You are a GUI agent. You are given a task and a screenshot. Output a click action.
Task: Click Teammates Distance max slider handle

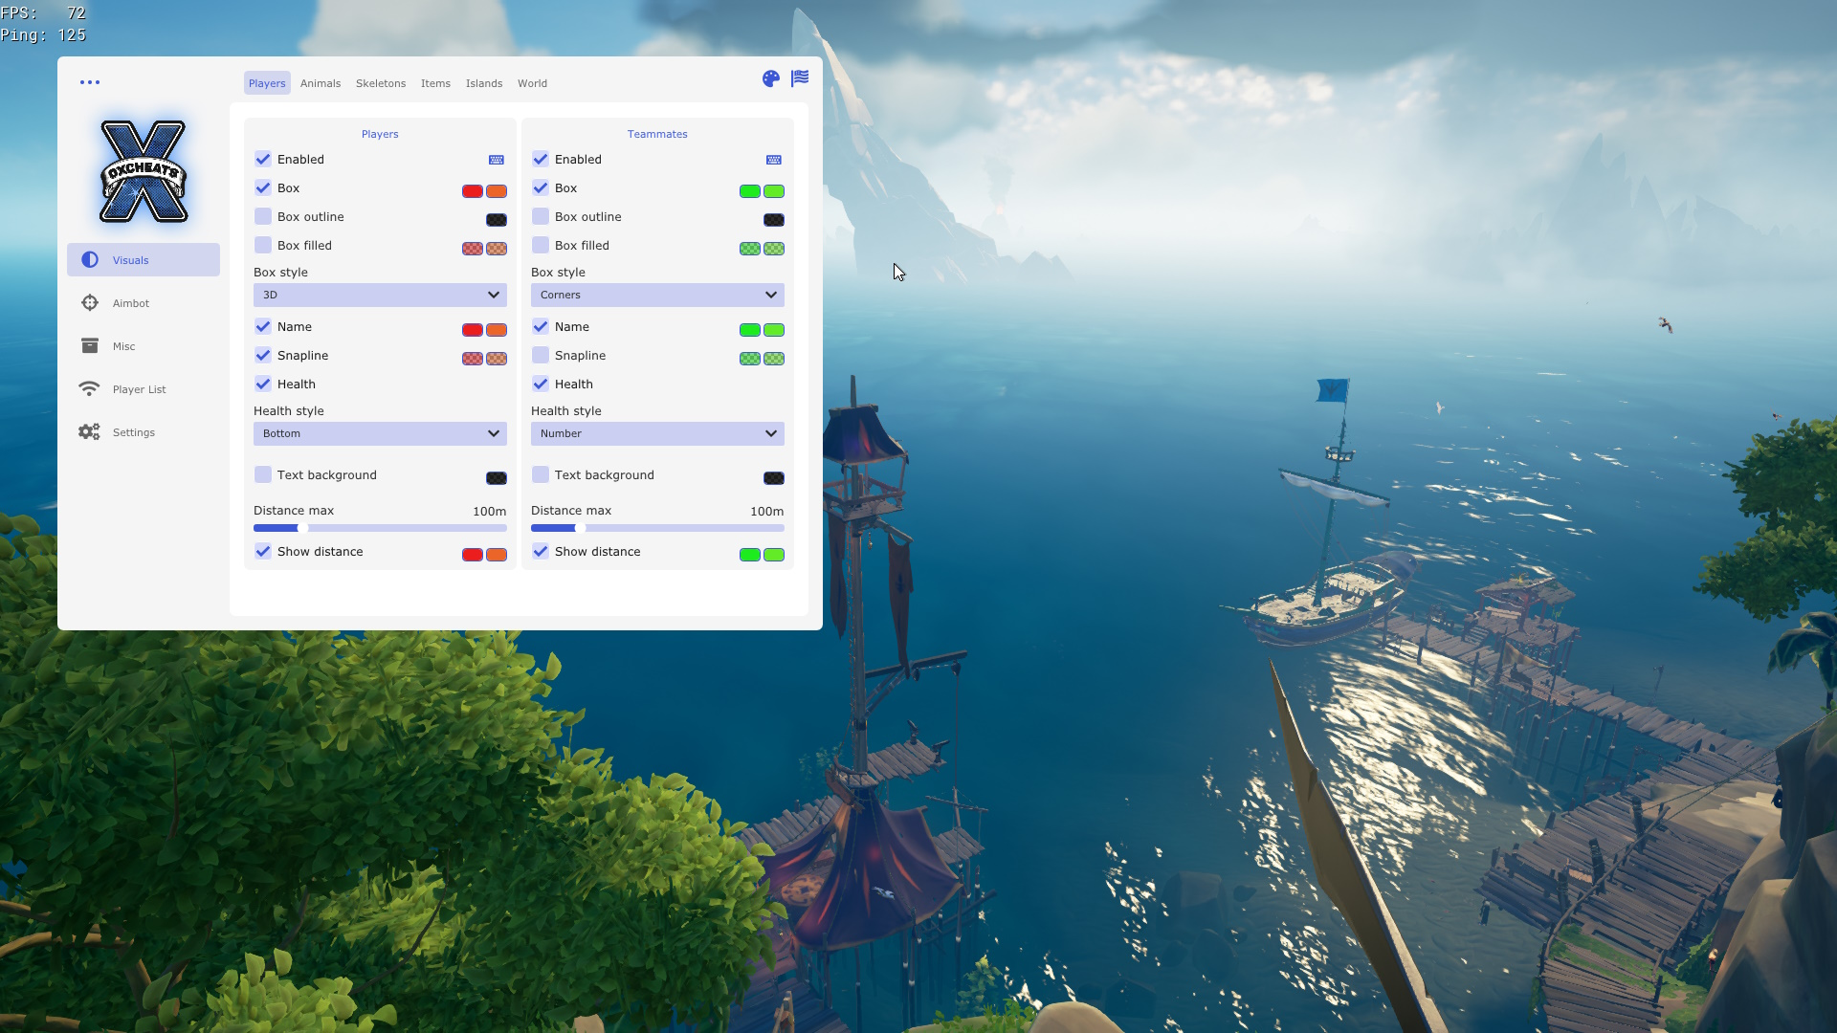580,528
